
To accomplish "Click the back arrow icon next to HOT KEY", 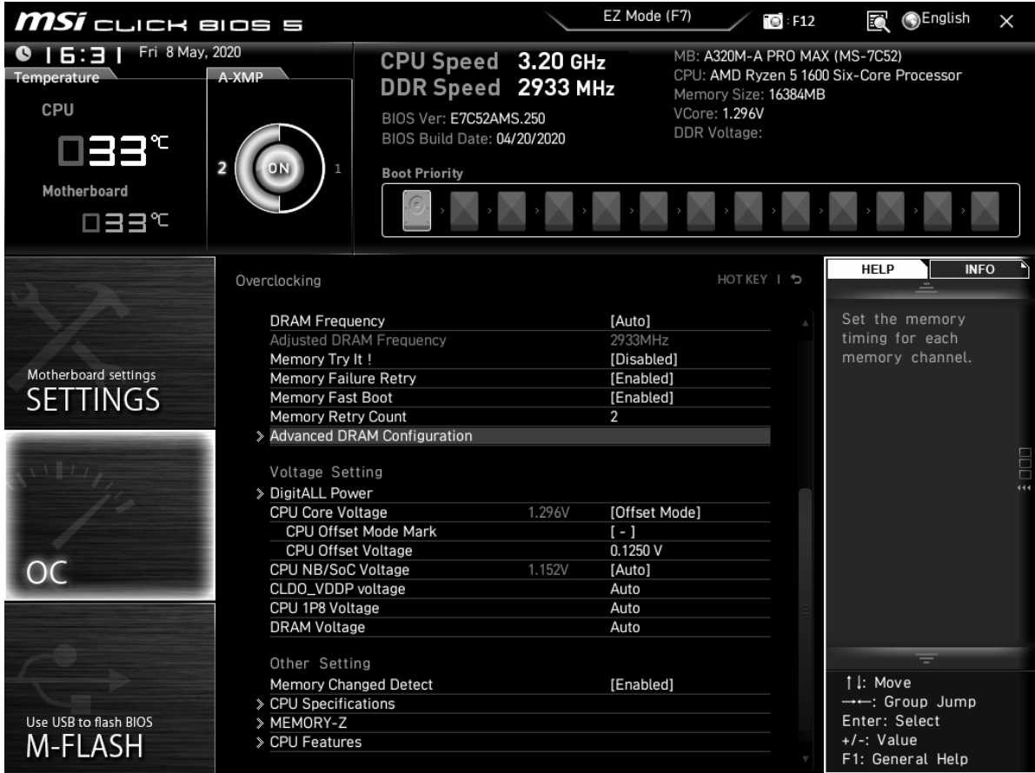I will (796, 279).
